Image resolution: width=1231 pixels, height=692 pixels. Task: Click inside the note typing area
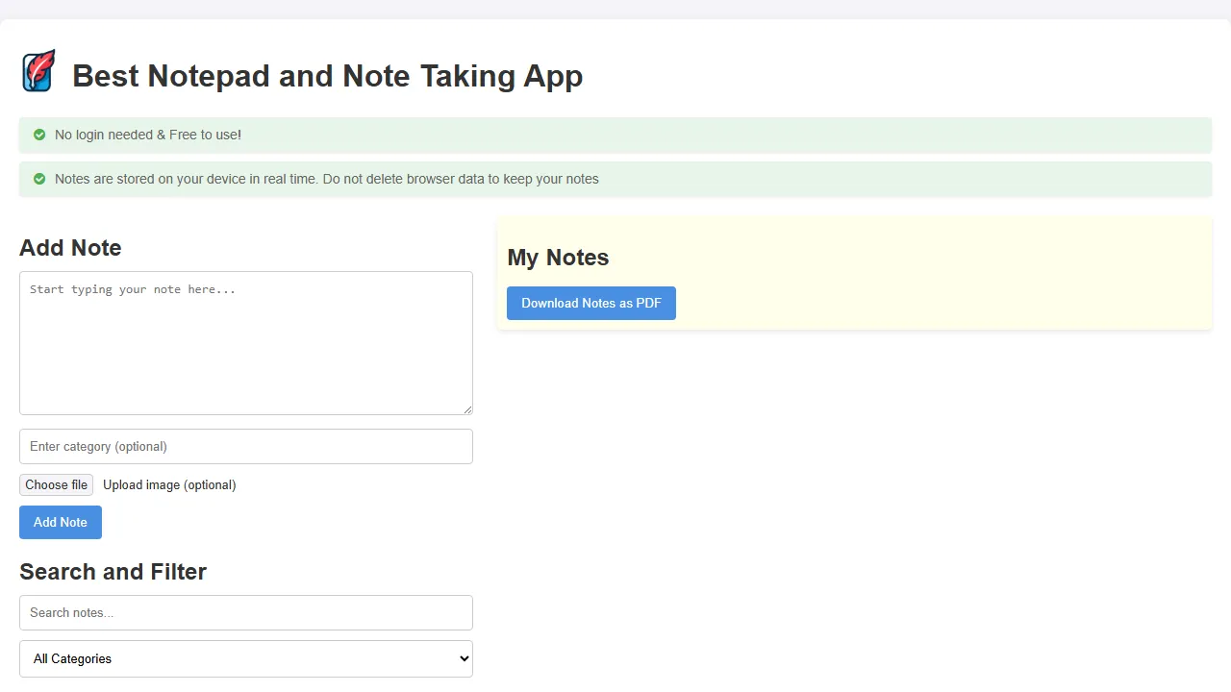(x=245, y=341)
